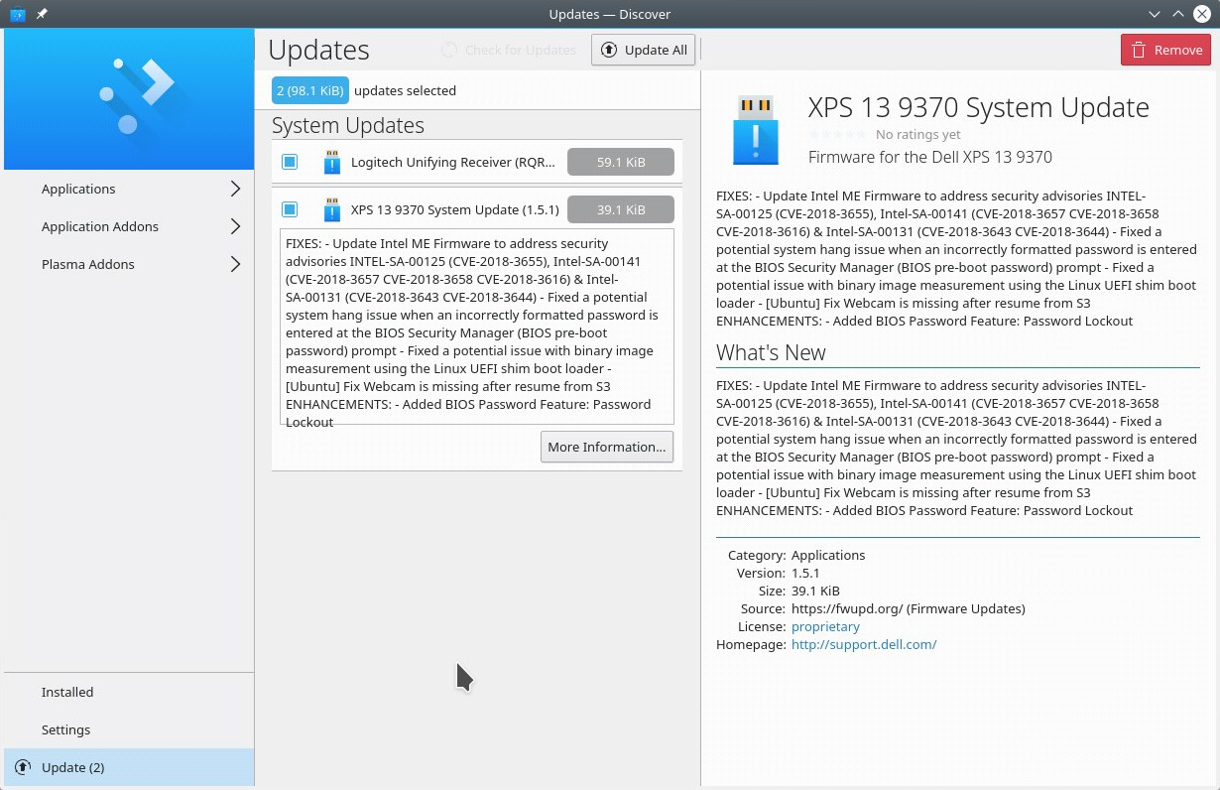Click the "System Updates" section heading
The height and width of the screenshot is (790, 1220).
(x=348, y=125)
